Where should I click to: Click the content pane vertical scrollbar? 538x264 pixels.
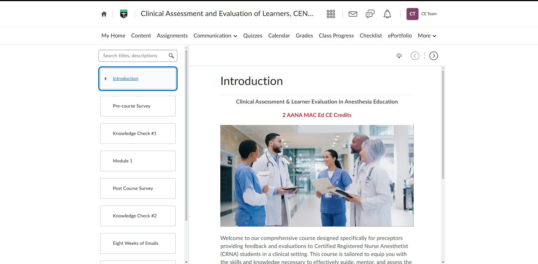pos(443,124)
